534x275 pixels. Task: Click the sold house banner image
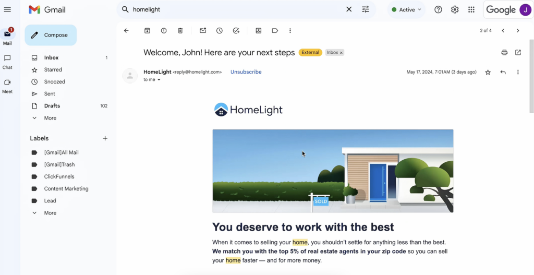click(333, 171)
